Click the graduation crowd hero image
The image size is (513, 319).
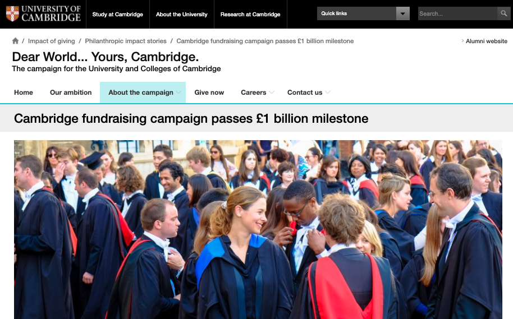point(258,229)
